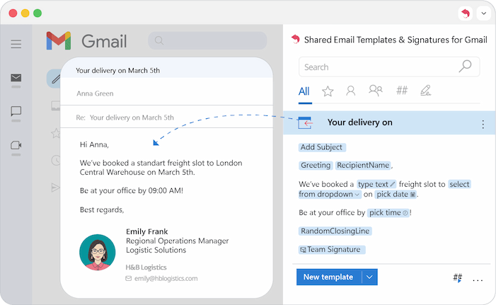The height and width of the screenshot is (305, 496).
Task: Open the 'pick time' macro
Action: (388, 212)
